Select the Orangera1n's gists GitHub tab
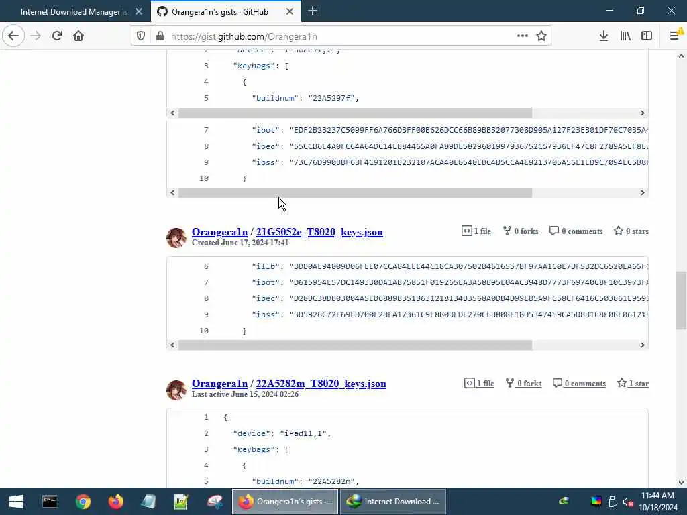Screen dimensions: 687x515 click(226, 12)
